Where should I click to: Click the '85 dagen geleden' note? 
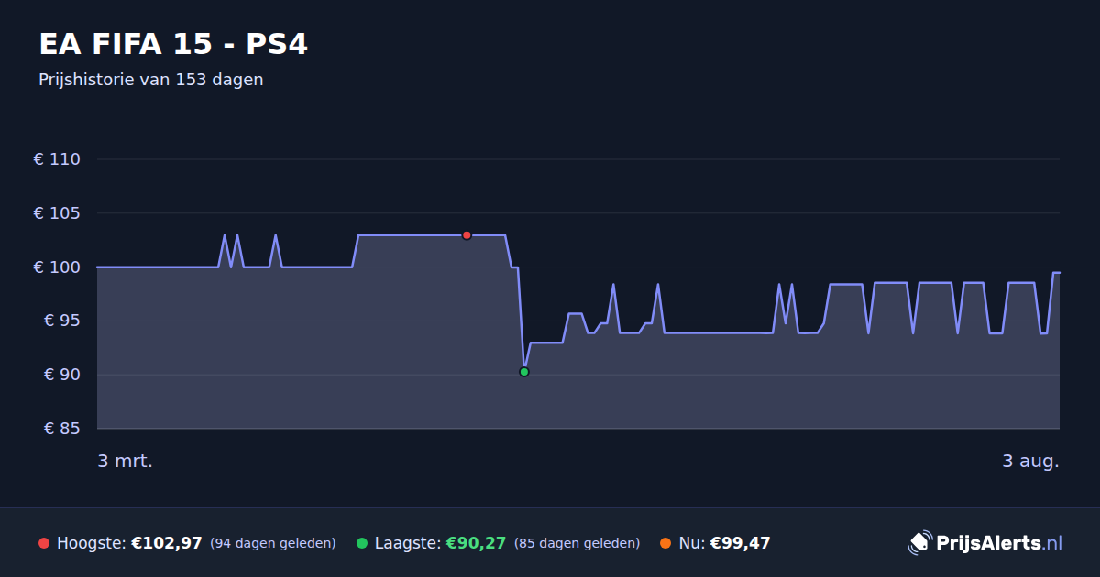[577, 543]
